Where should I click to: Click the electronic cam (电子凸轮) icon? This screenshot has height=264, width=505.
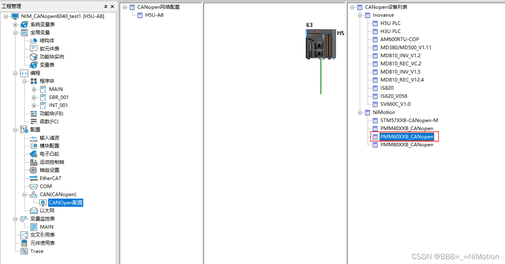(33, 154)
